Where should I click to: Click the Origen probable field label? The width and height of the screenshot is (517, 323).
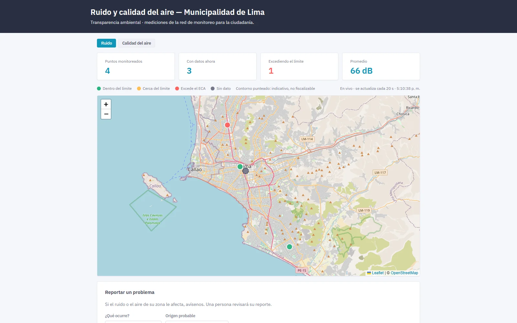pos(180,316)
